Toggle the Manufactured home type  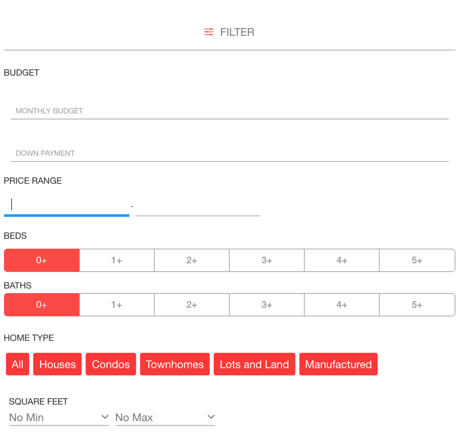tap(338, 364)
